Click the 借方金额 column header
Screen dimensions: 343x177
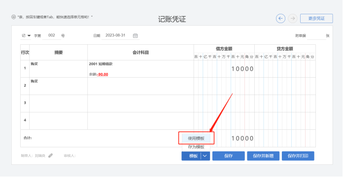tap(224, 49)
